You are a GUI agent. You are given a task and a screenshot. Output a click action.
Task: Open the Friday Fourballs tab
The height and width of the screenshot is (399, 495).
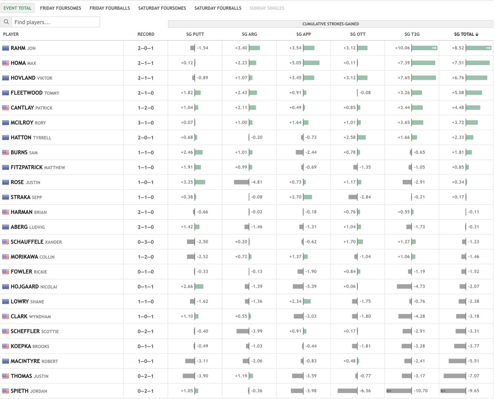[110, 8]
